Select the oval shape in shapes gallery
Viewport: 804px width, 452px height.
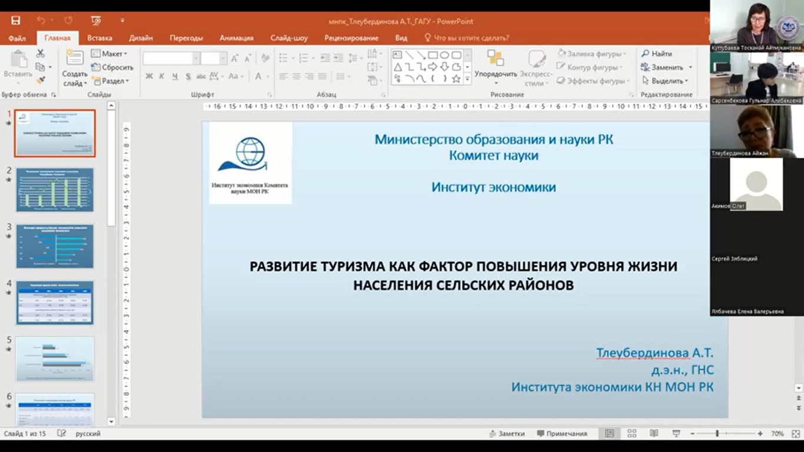[x=444, y=55]
